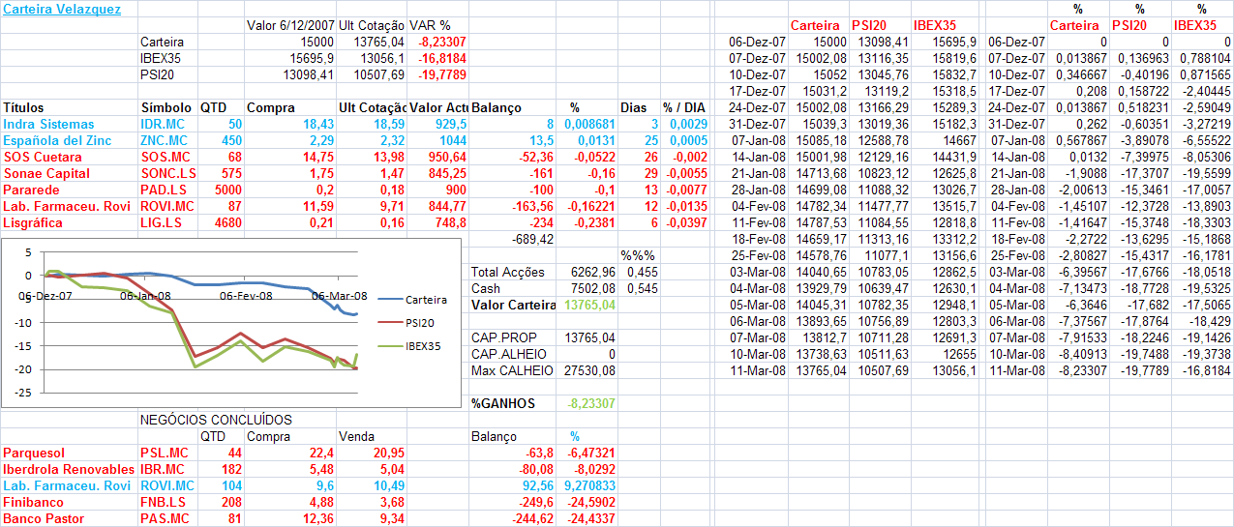Select the 11077,1 PSI20 value cell
This screenshot has height=527, width=1234.
click(887, 255)
